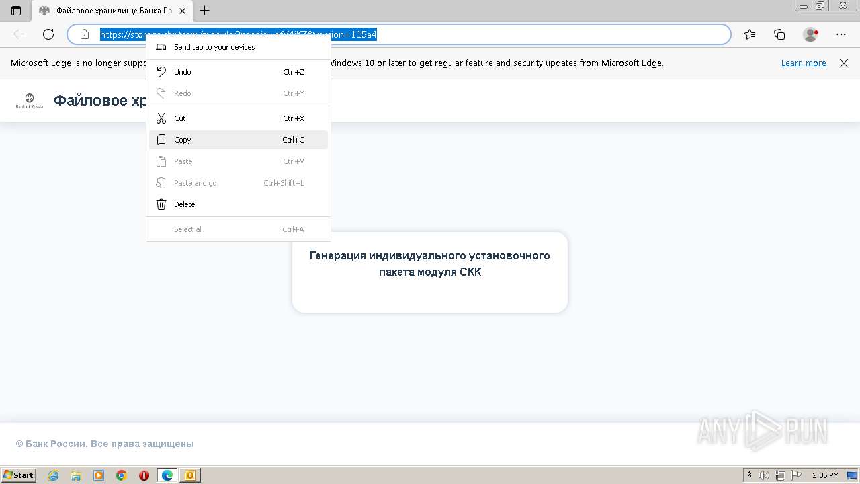Close the Файловое хранилище browser tab
This screenshot has width=860, height=484.
point(182,11)
